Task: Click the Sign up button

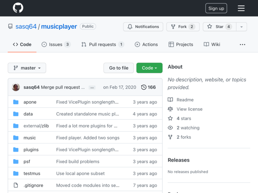Action: click(x=216, y=8)
